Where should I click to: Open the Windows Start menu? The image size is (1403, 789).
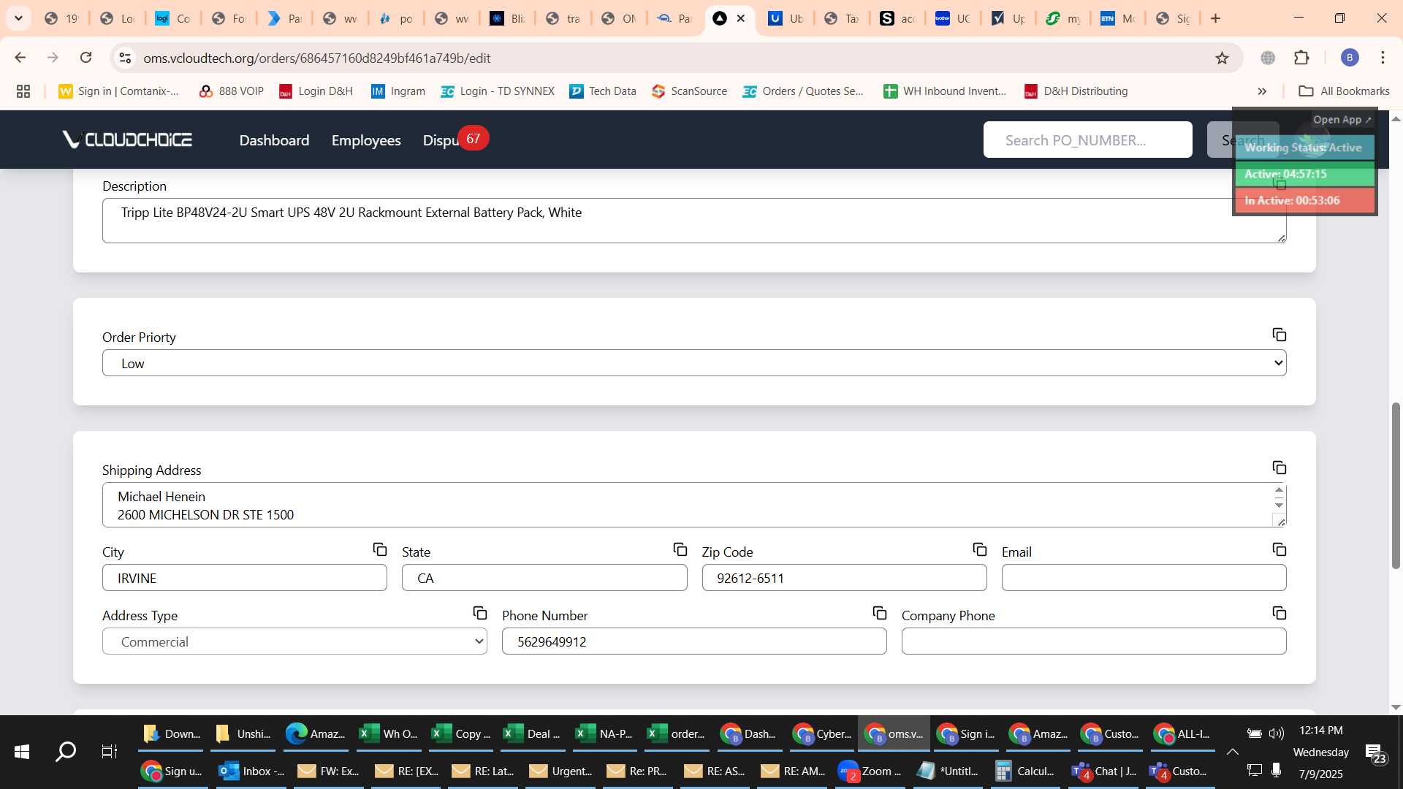22,751
